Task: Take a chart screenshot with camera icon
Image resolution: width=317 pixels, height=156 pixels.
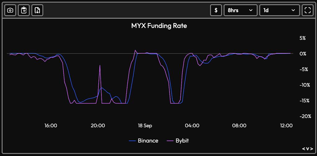Action: (10, 10)
